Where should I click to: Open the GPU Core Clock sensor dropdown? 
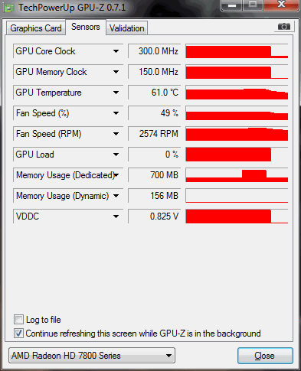click(116, 51)
